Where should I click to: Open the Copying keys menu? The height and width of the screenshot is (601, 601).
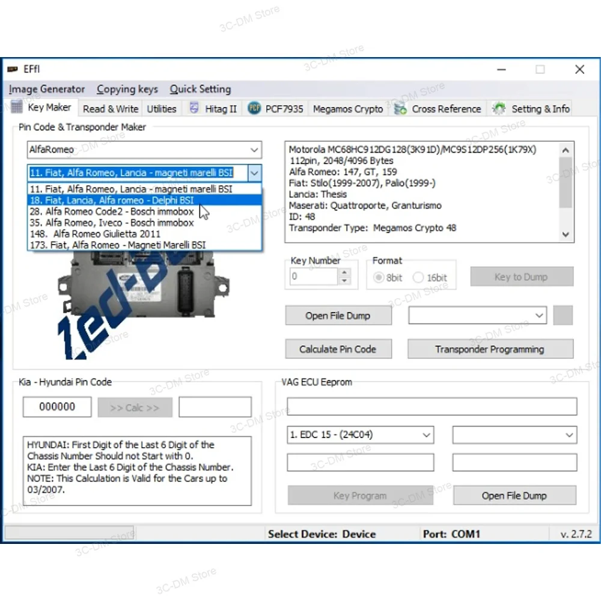(127, 90)
